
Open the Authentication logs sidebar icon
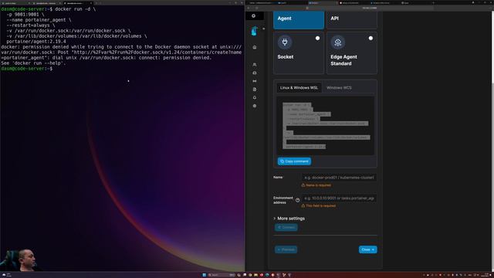coord(255,90)
